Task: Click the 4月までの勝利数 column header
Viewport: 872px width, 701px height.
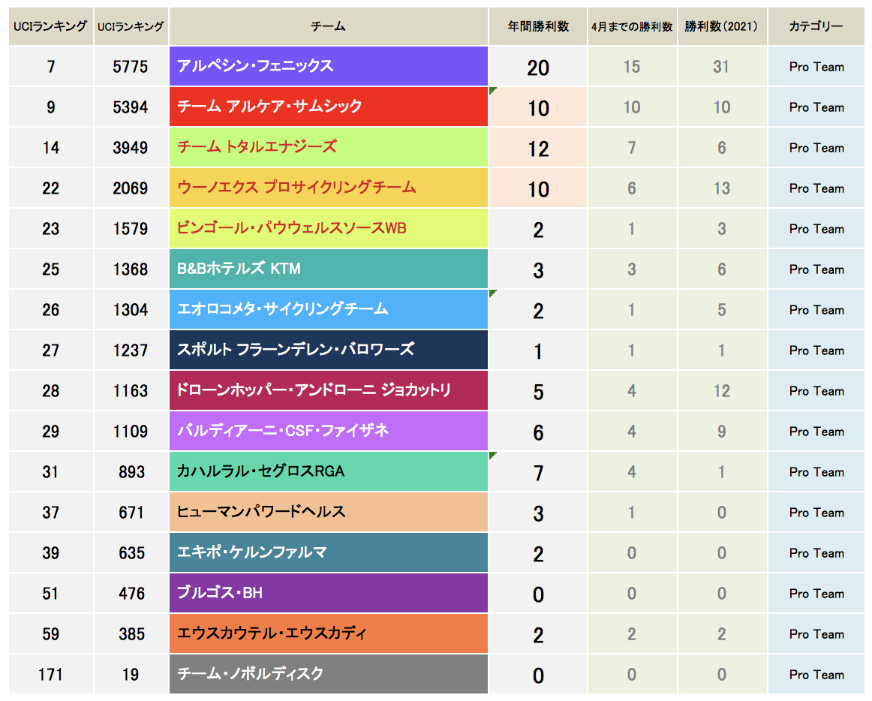Action: click(x=633, y=26)
